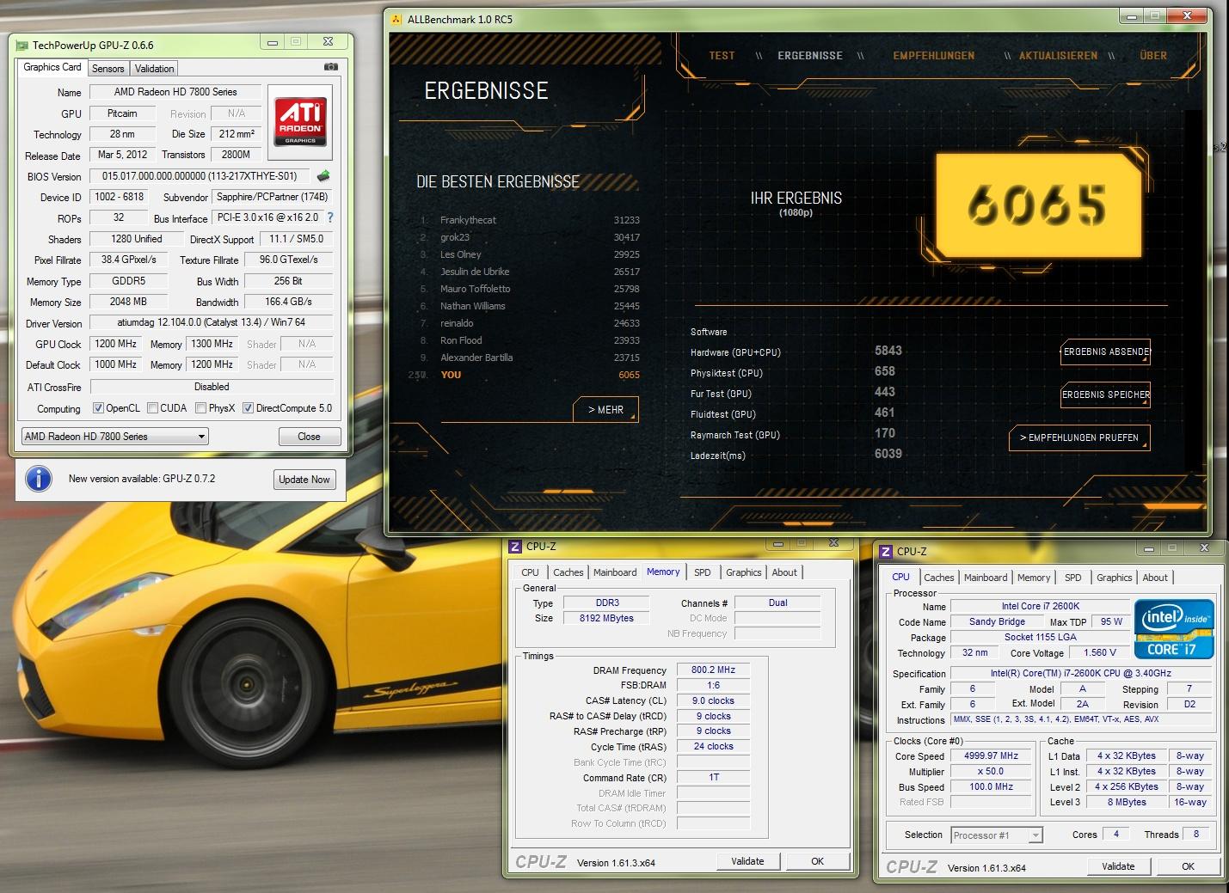Image resolution: width=1229 pixels, height=893 pixels.
Task: Click the > MEHR button
Action: [606, 410]
